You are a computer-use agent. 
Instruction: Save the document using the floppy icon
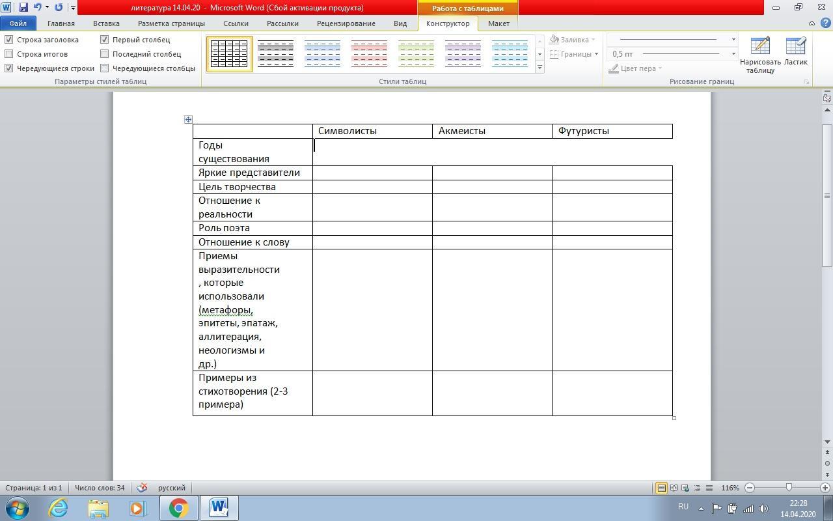click(23, 8)
